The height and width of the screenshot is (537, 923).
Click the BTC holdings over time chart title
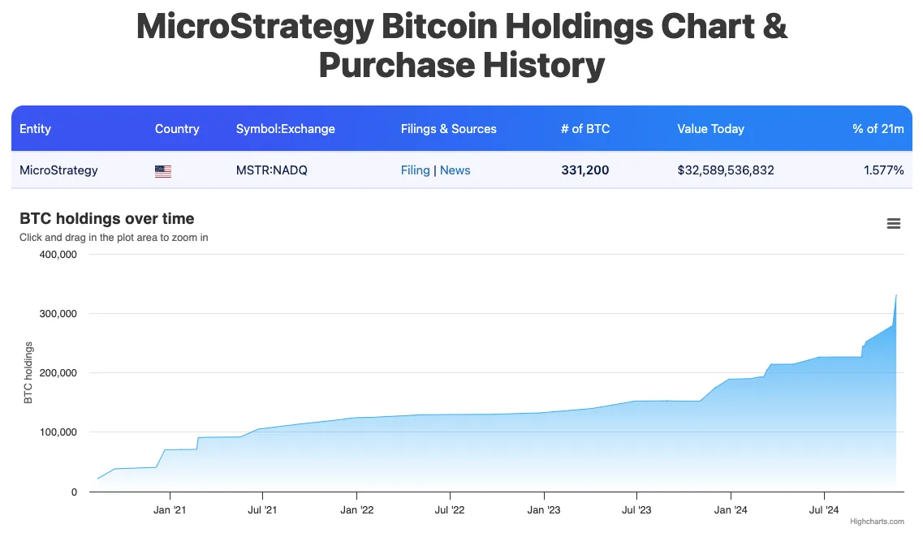[106, 218]
